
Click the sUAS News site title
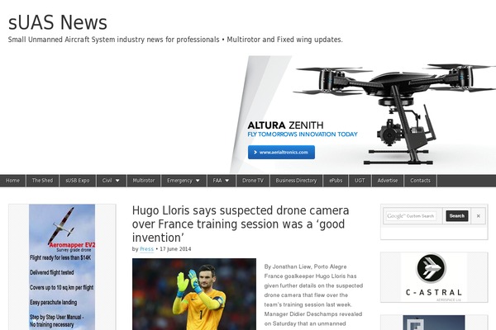pos(58,22)
